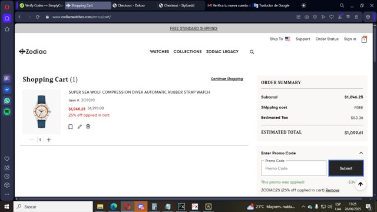Screen dimensions: 377x212
Task: Save watch for later bookmark icon
Action: point(71,127)
